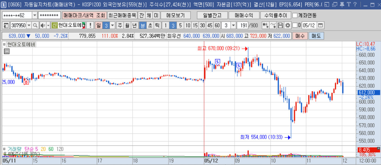381x165 pixels.
Task: Select 년 yearly chart toggle
Action: [134, 25]
